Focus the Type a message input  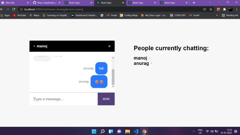click(63, 99)
